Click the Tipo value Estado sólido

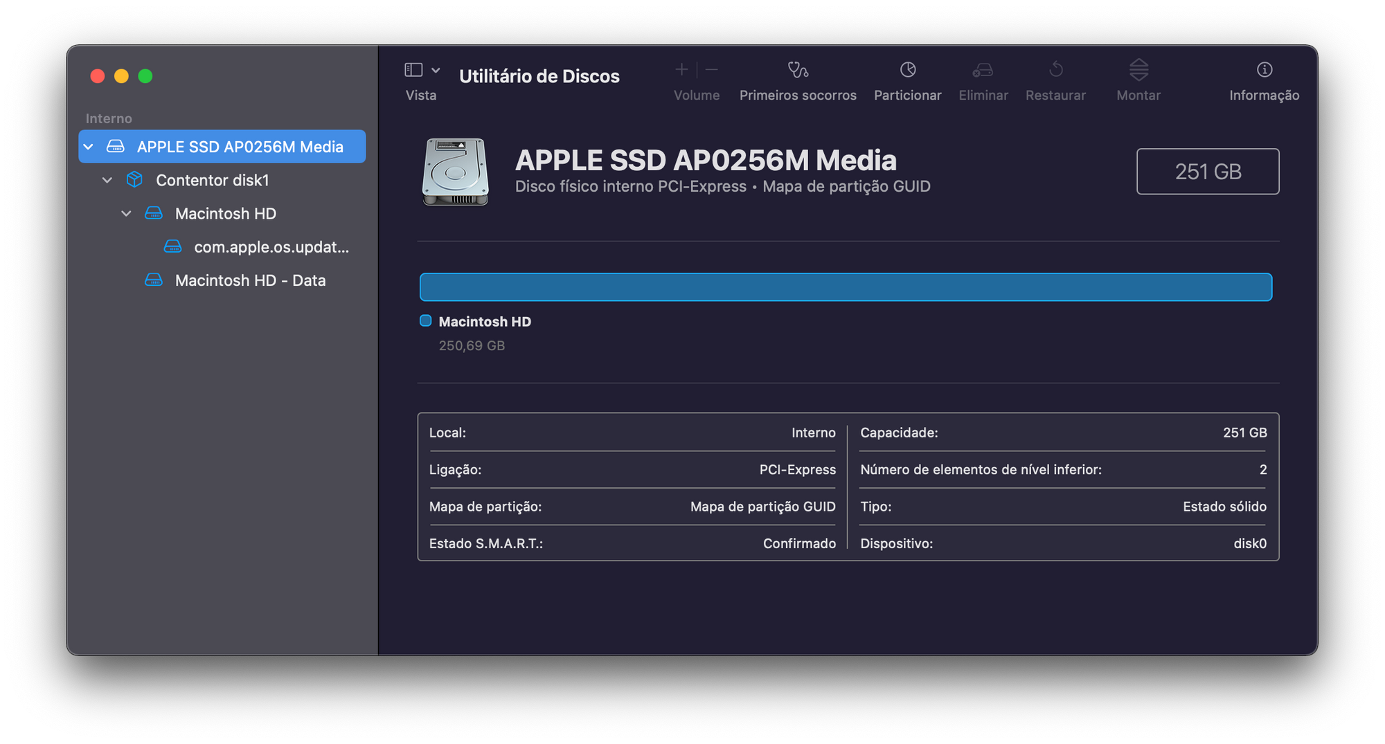[1224, 507]
